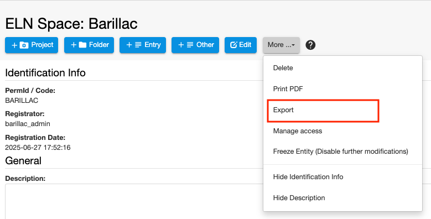
Task: Click the Description label
Action: pyautogui.click(x=25, y=179)
